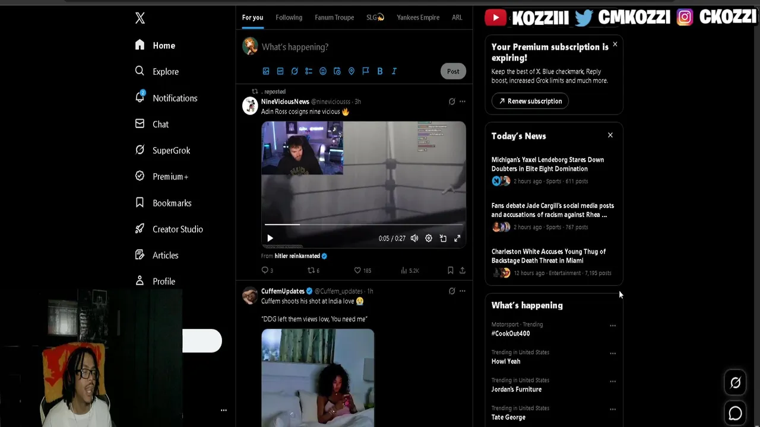
Task: Share the NineViciousNews post
Action: 463,270
